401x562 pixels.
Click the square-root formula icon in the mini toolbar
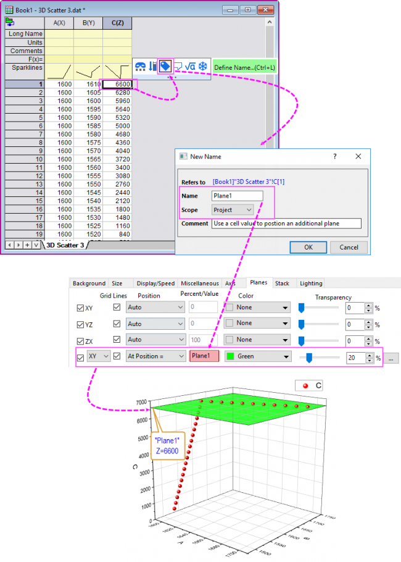pyautogui.click(x=190, y=66)
